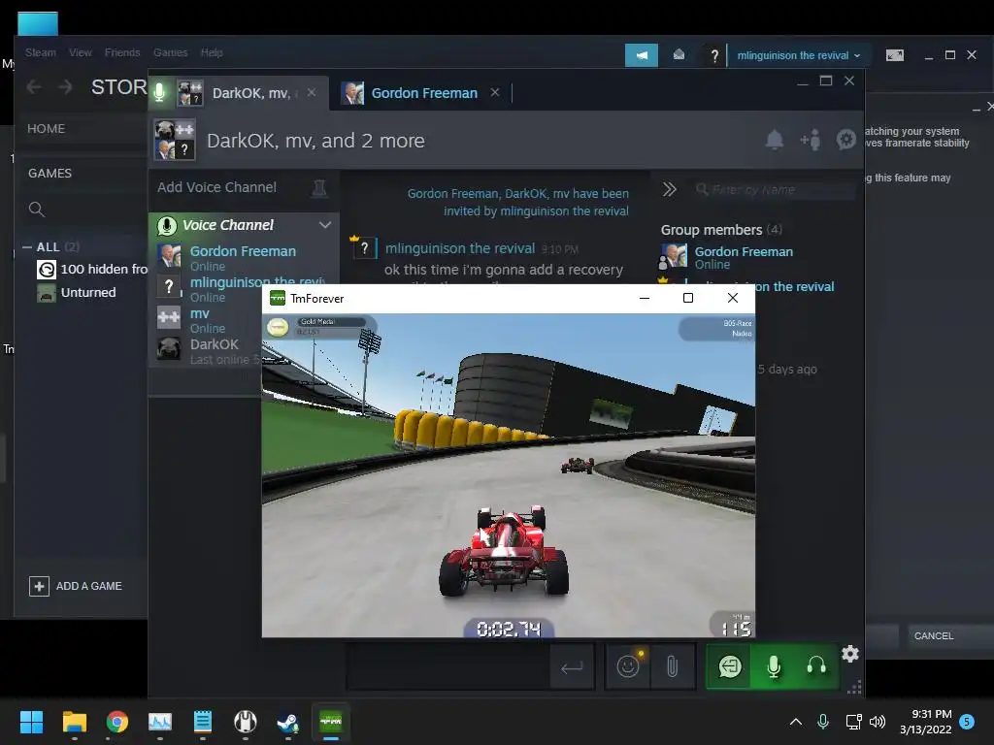Viewport: 994px width, 745px height.
Task: Click the icon beside Add Voice Channel
Action: pyautogui.click(x=319, y=188)
